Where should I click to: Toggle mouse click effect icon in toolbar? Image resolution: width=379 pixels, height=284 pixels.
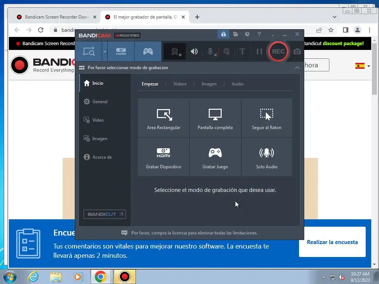227,51
